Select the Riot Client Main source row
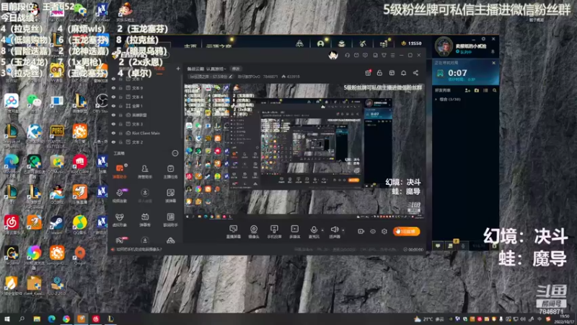The width and height of the screenshot is (577, 325). point(146,133)
